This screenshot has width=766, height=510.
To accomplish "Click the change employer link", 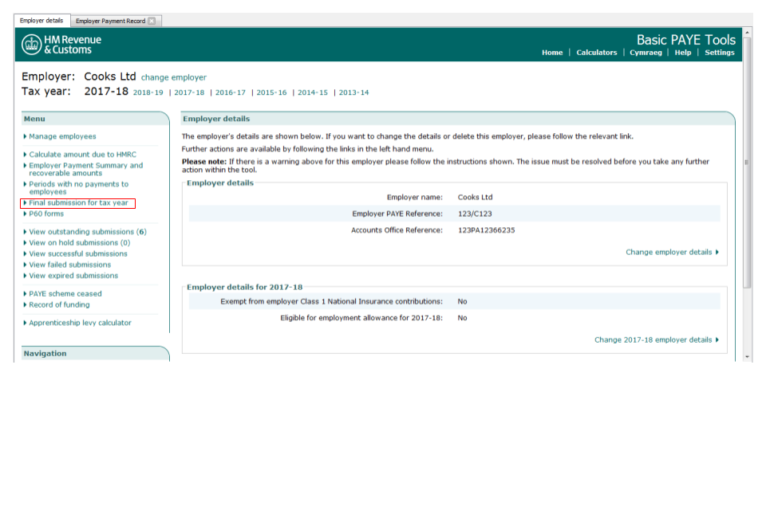I will coord(173,77).
